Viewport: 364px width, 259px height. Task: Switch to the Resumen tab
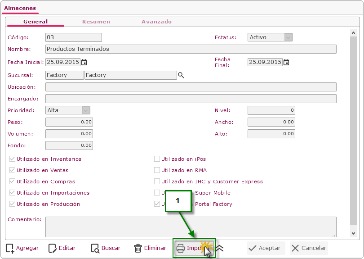[96, 22]
